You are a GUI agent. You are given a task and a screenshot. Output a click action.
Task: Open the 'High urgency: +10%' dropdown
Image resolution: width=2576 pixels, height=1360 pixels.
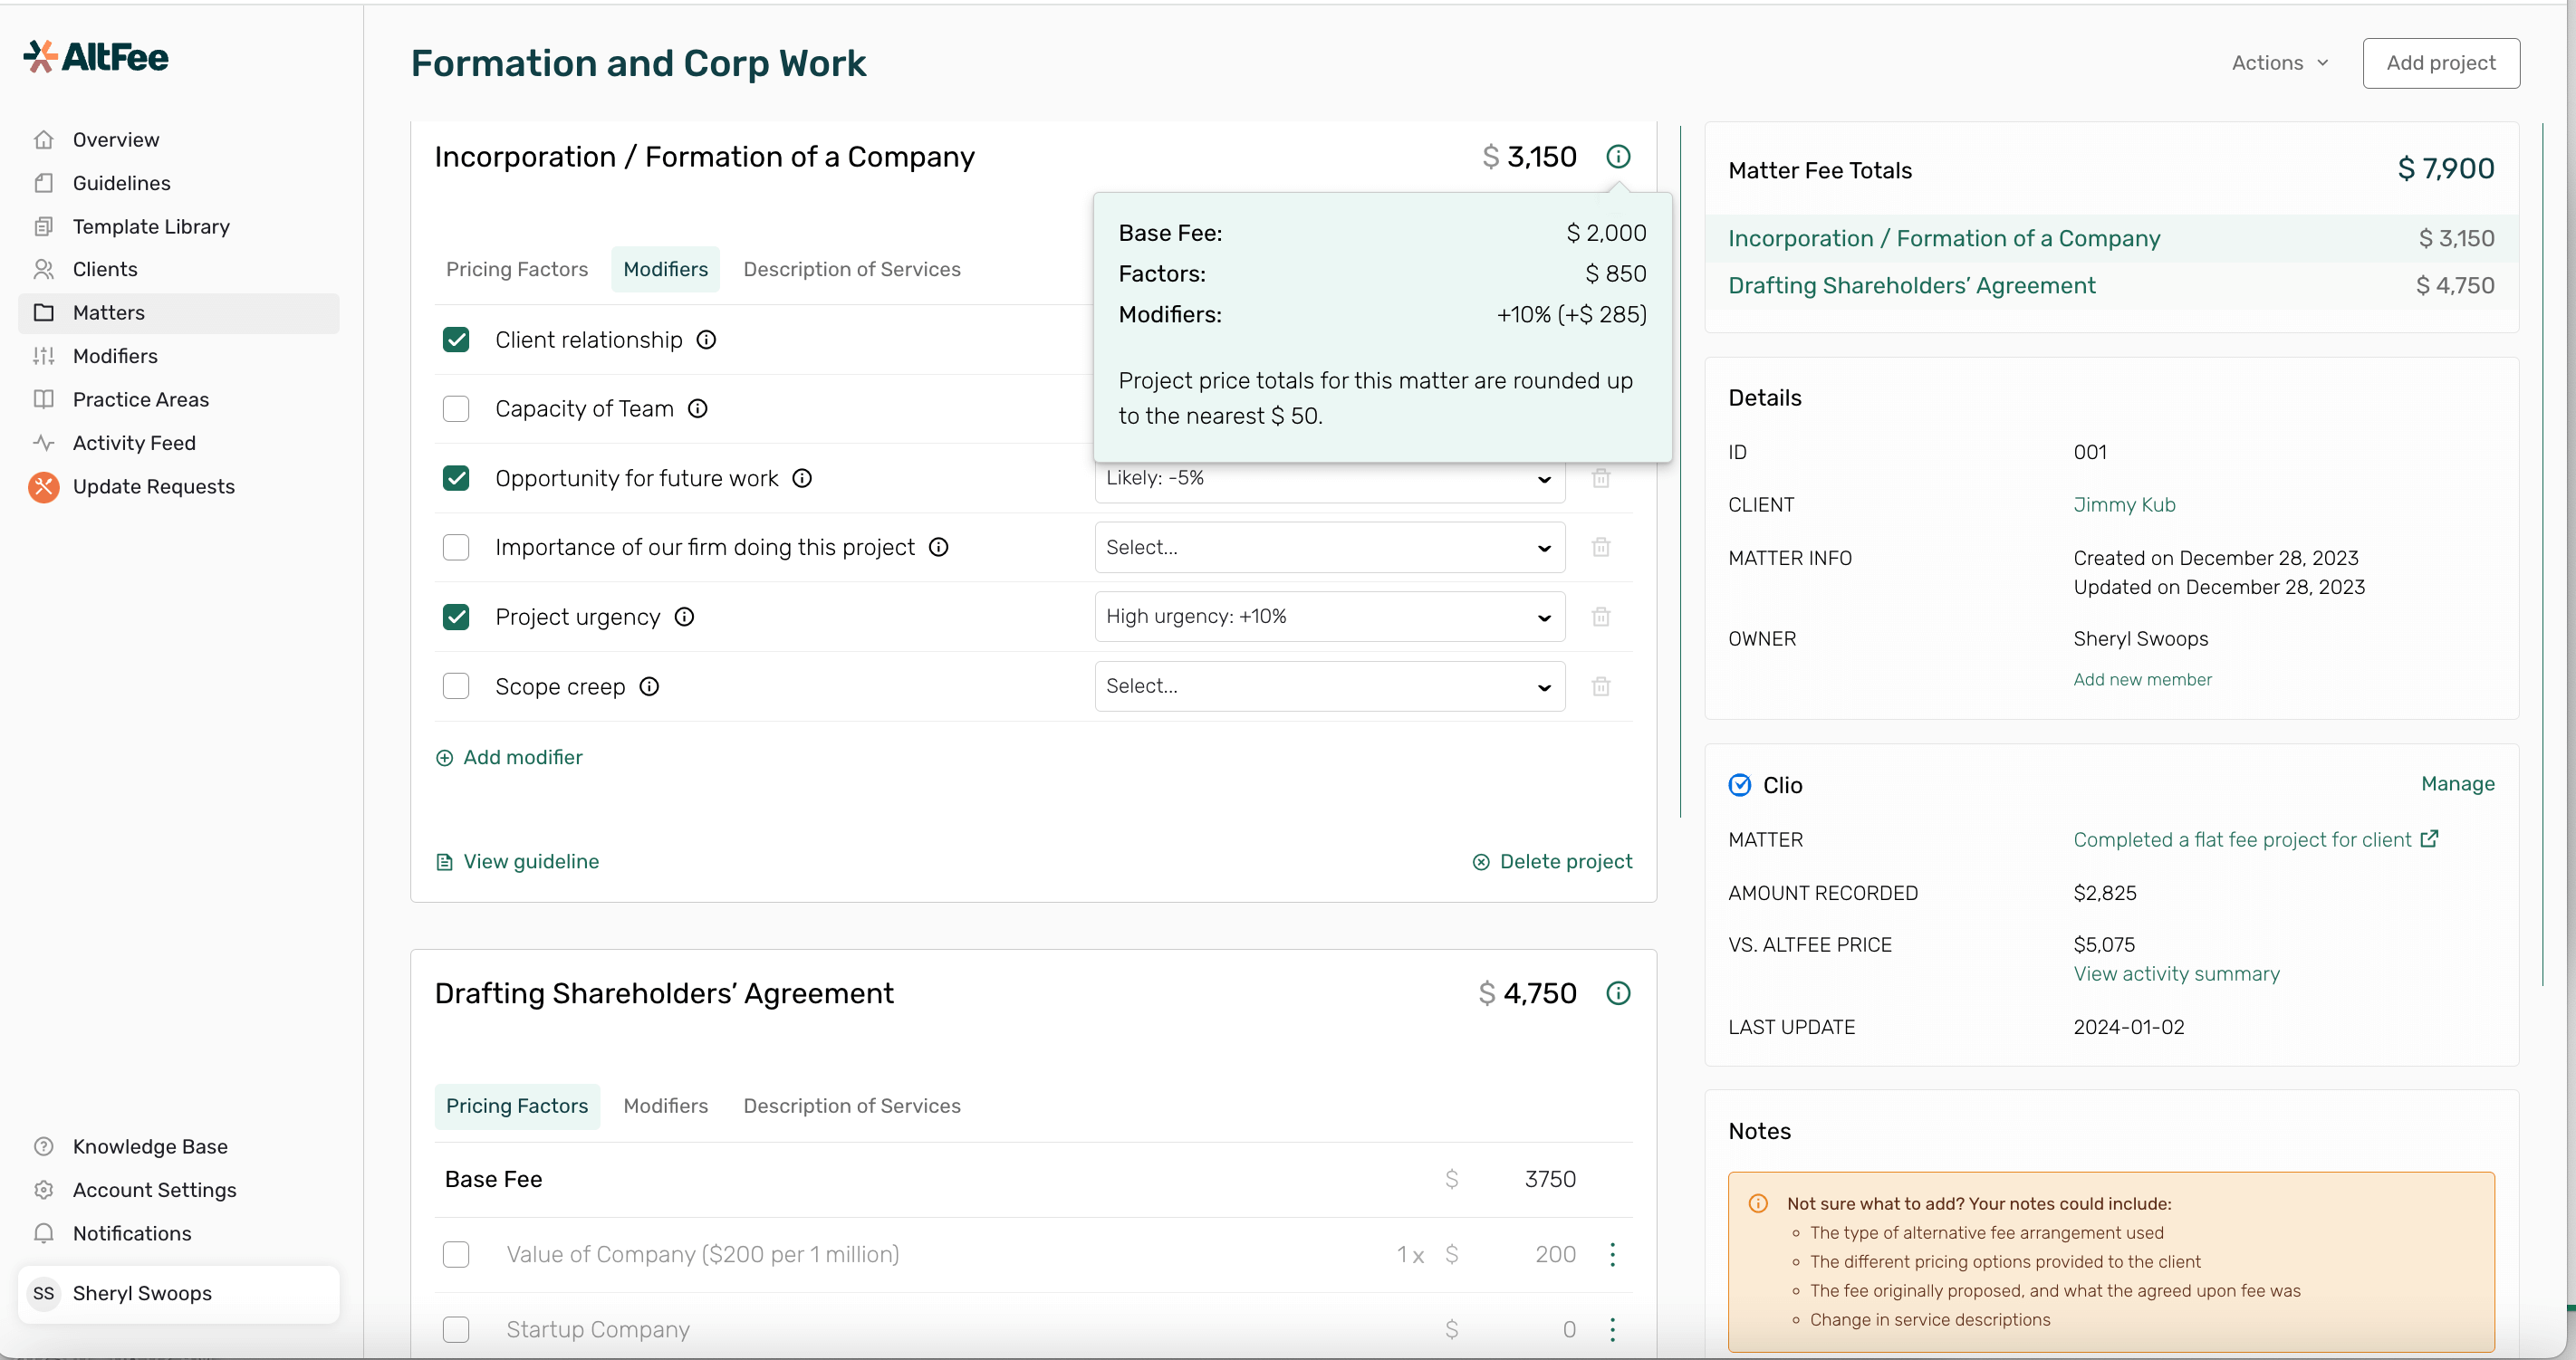(1329, 617)
